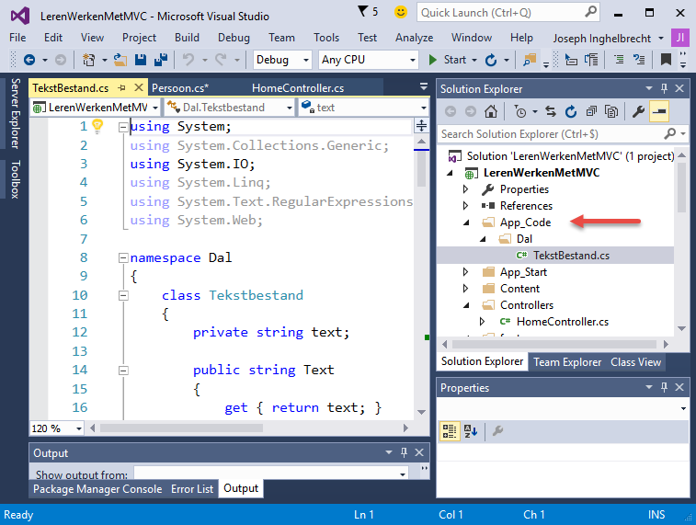
Task: Toggle pin on the TekstBestand.cs tab
Action: tap(121, 88)
